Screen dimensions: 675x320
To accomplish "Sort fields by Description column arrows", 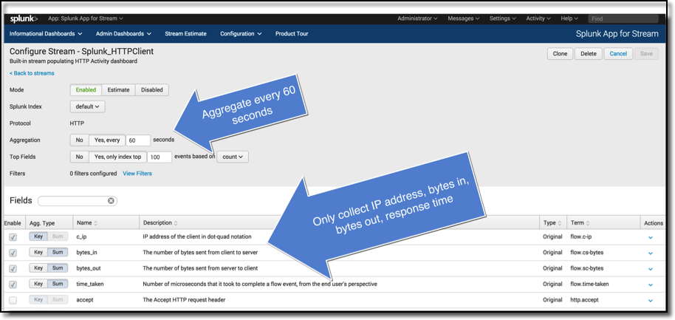I will [176, 223].
